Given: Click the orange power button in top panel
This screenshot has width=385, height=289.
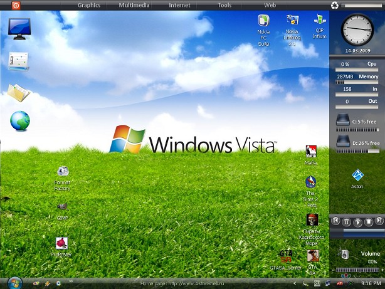Looking at the screenshot, I should [16, 5].
